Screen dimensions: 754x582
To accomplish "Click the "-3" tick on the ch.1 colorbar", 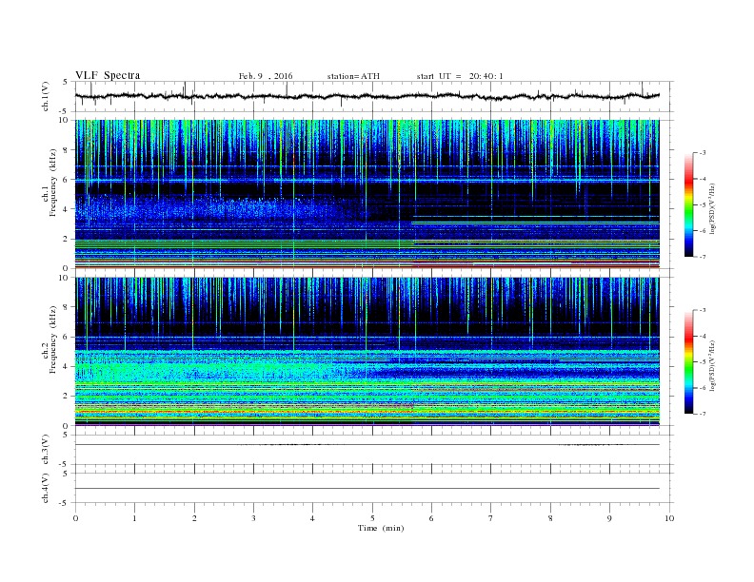I will point(703,153).
